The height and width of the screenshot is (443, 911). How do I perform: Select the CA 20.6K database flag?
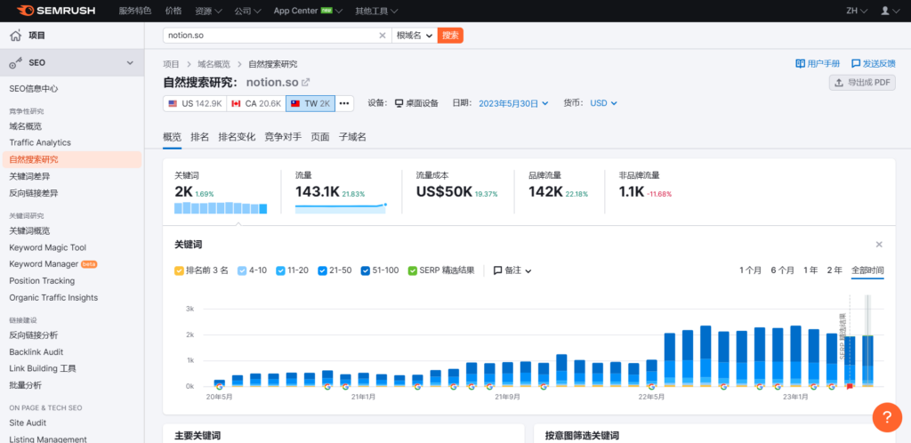point(256,103)
